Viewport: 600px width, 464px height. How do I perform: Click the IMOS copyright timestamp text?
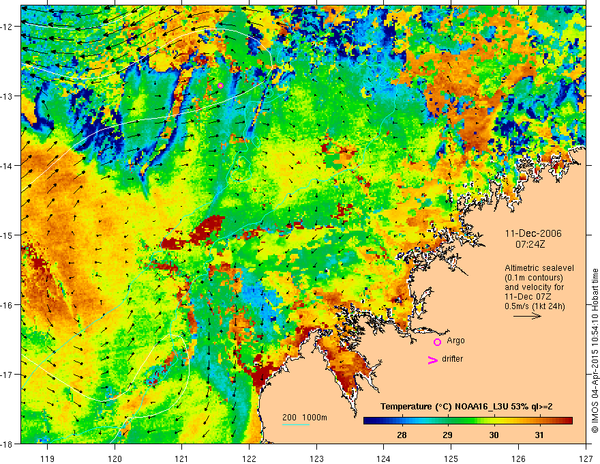[x=595, y=350]
